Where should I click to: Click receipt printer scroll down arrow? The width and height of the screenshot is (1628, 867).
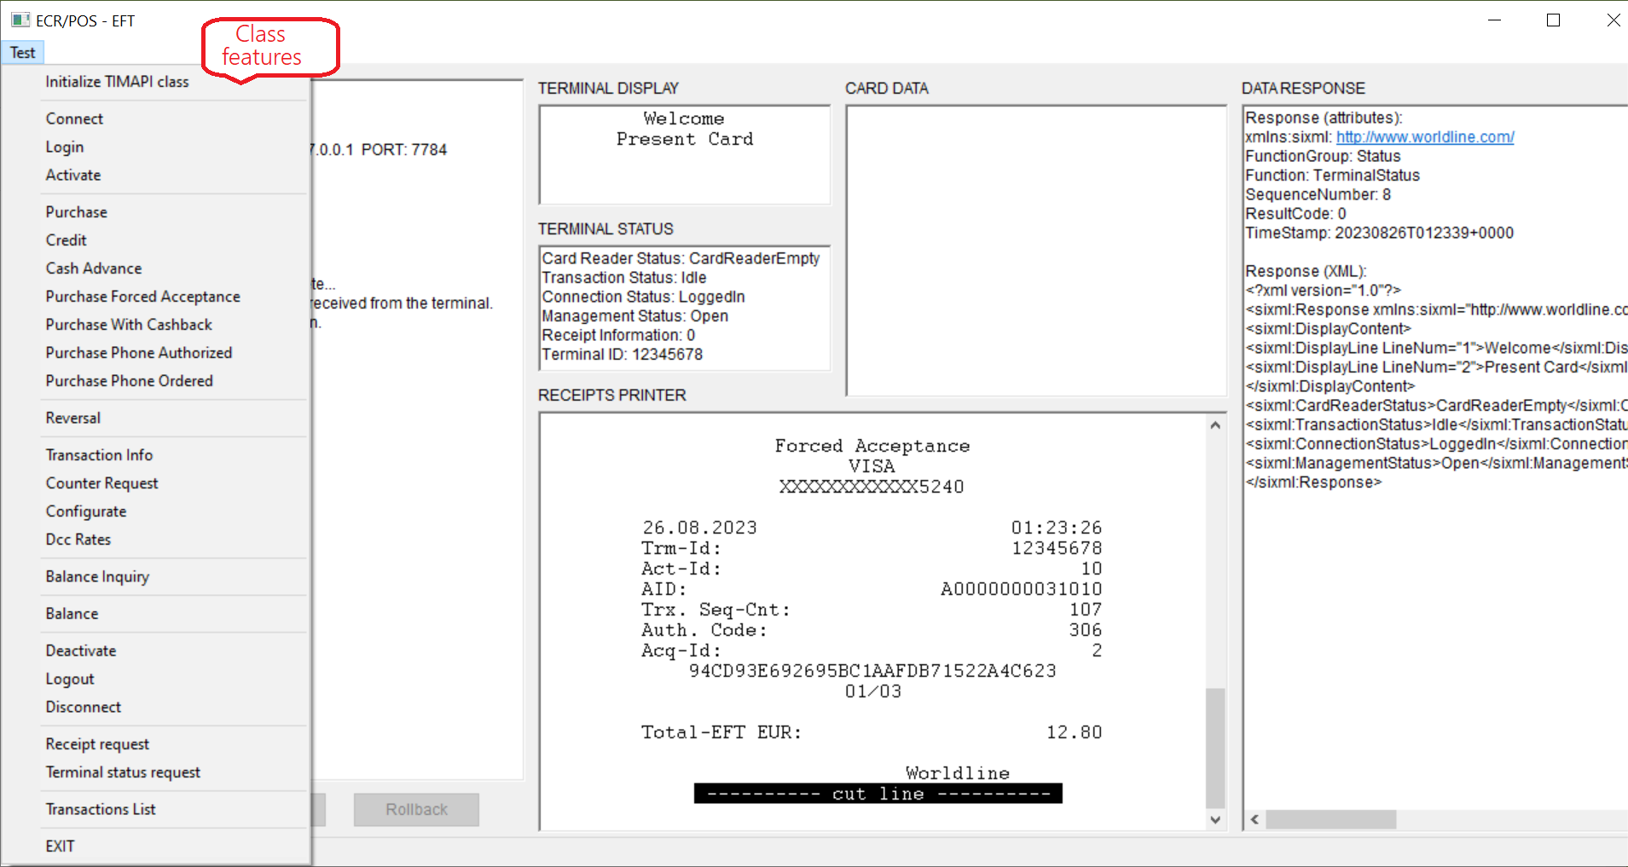tap(1215, 819)
